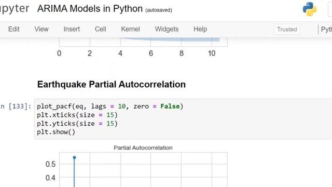
Task: Click the Jupyter logo text
Action: pyautogui.click(x=15, y=9)
